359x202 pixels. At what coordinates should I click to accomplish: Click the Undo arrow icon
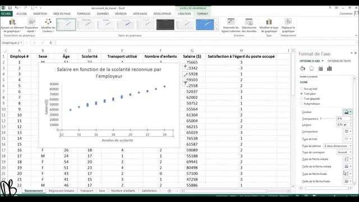click(x=16, y=8)
